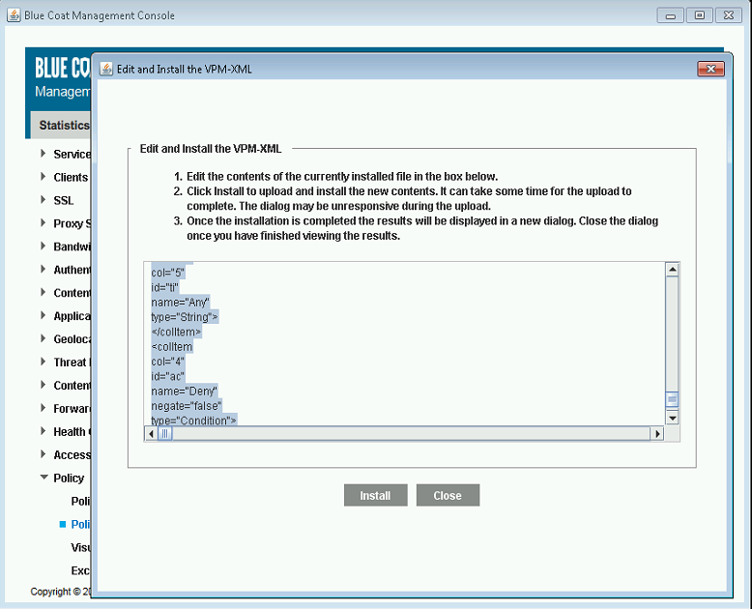This screenshot has height=609, width=752.
Task: Expand the Geolocation tree node
Action: point(43,338)
